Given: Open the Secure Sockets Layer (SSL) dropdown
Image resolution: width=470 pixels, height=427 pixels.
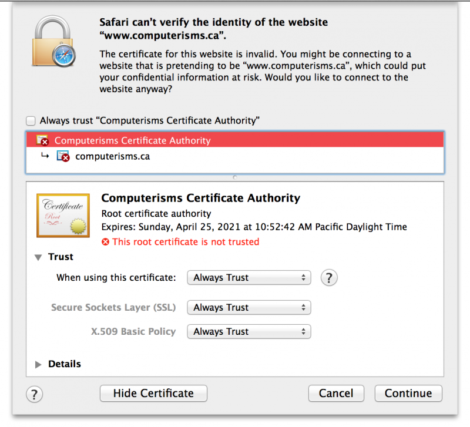Looking at the screenshot, I should coord(249,308).
